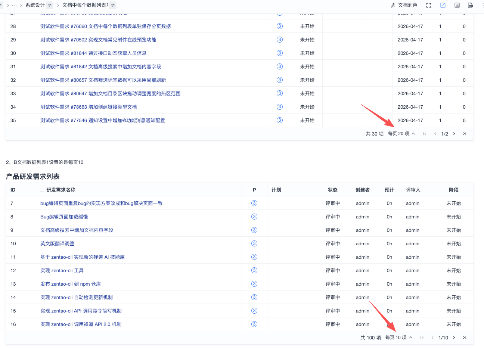
Task: Go to next page of 1/10 pager
Action: (454, 338)
